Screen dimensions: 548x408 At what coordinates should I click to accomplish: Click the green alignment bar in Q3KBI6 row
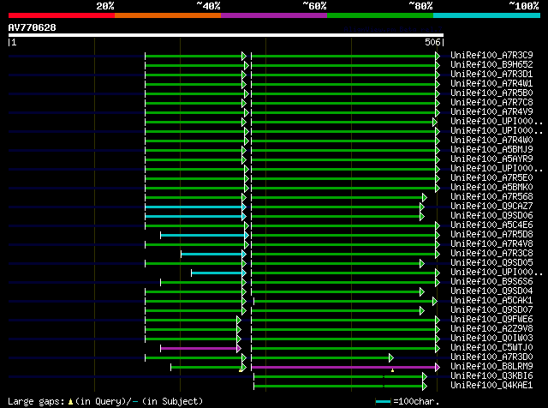click(338, 377)
